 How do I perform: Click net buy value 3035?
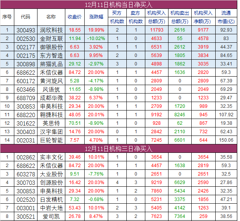tap(203, 64)
